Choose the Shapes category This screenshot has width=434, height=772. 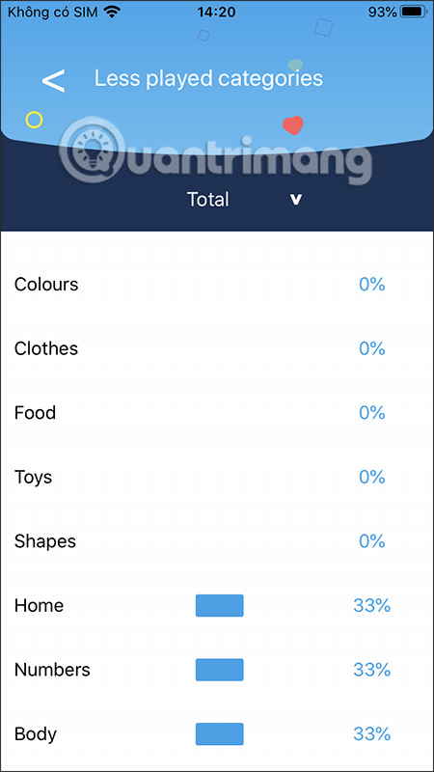pyautogui.click(x=217, y=541)
